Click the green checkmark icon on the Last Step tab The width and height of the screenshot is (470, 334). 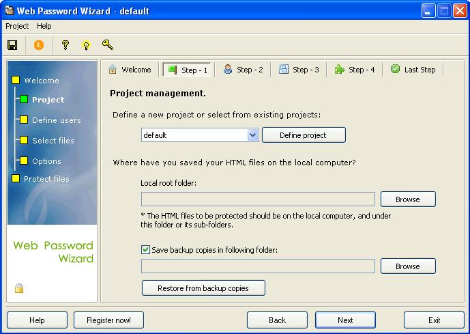[395, 69]
